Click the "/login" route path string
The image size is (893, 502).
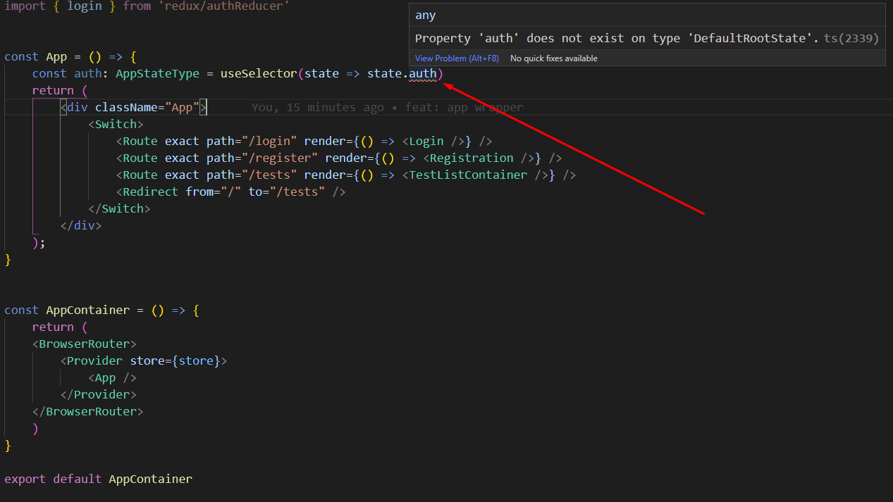[x=269, y=142]
